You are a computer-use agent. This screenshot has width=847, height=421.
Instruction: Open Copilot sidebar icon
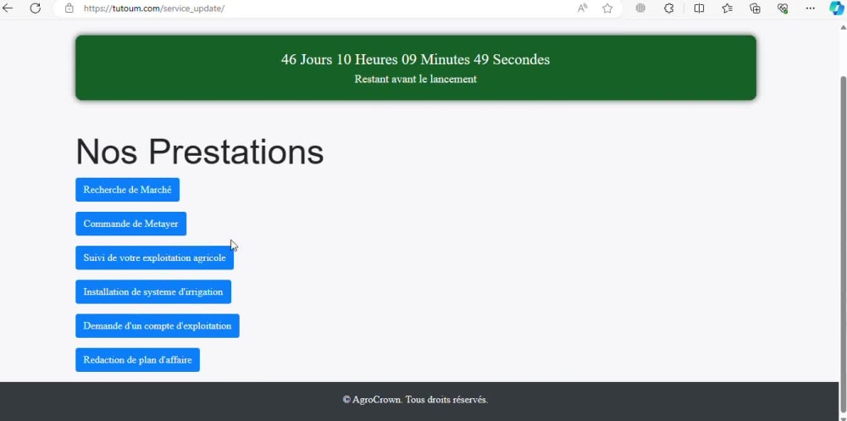(x=837, y=8)
